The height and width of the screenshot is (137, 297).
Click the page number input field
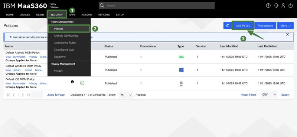(x=37, y=95)
